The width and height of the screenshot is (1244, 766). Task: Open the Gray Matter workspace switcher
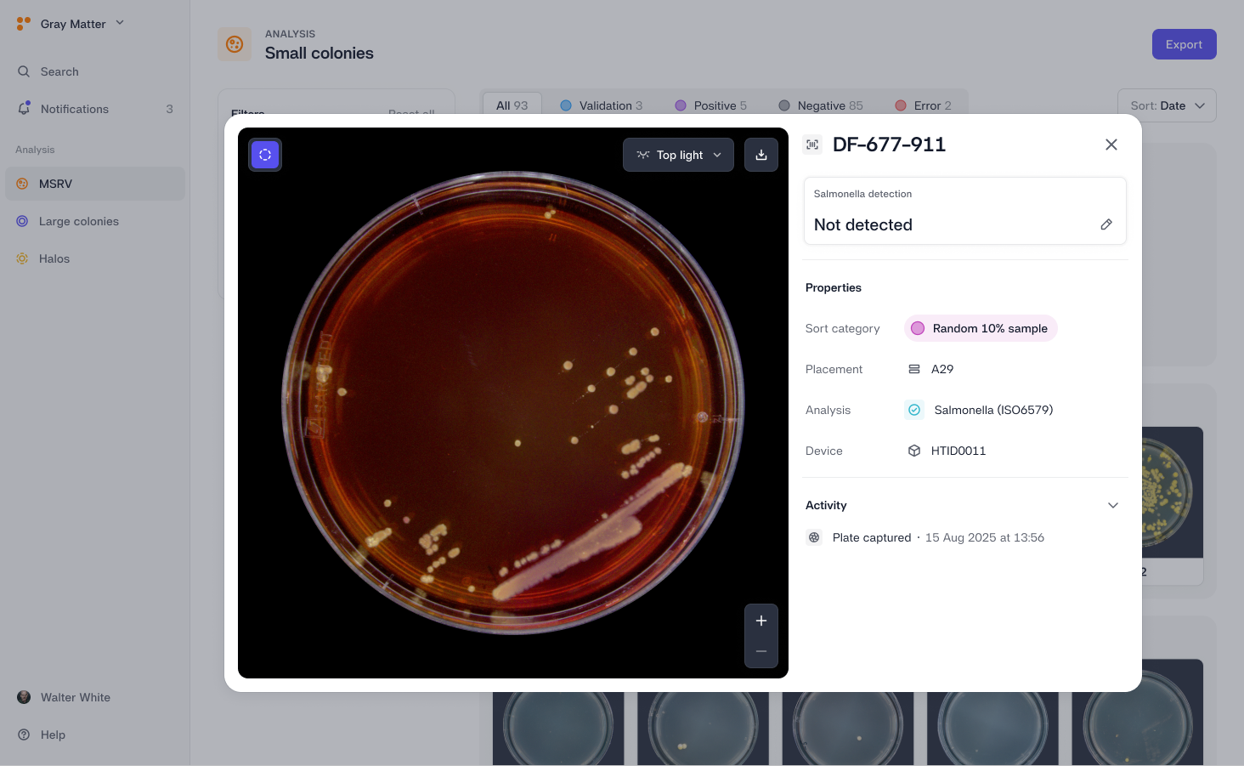click(71, 24)
